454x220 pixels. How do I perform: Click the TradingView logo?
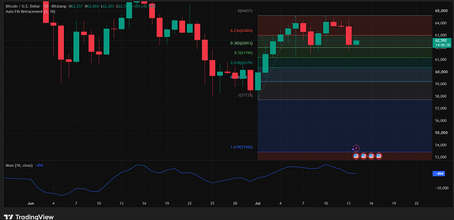[x=28, y=217]
